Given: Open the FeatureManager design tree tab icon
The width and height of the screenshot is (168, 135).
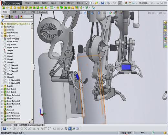Looking at the screenshot, I should click(3, 17).
